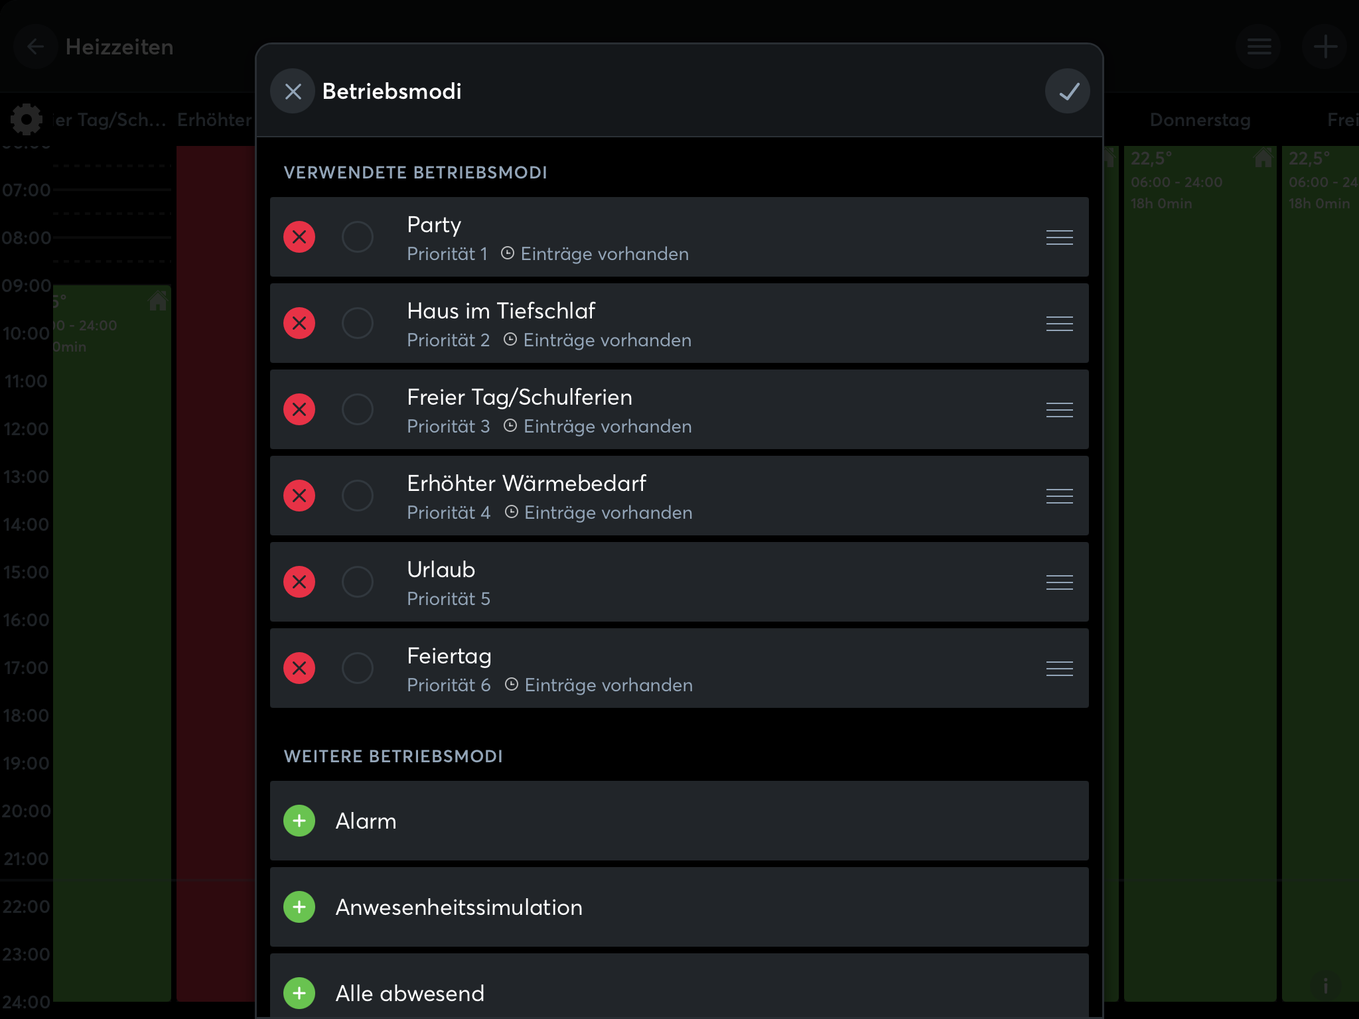Screen dimensions: 1359x1019
Task: Grab the reorder handle for Erhöhter Wärmebedarf
Action: pyautogui.click(x=1060, y=496)
